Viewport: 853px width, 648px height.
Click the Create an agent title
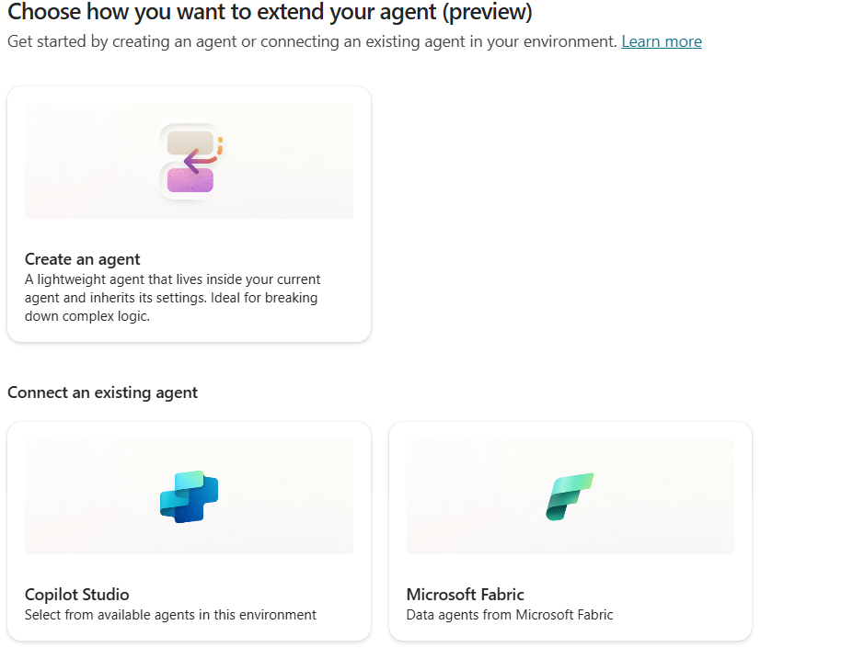point(83,259)
